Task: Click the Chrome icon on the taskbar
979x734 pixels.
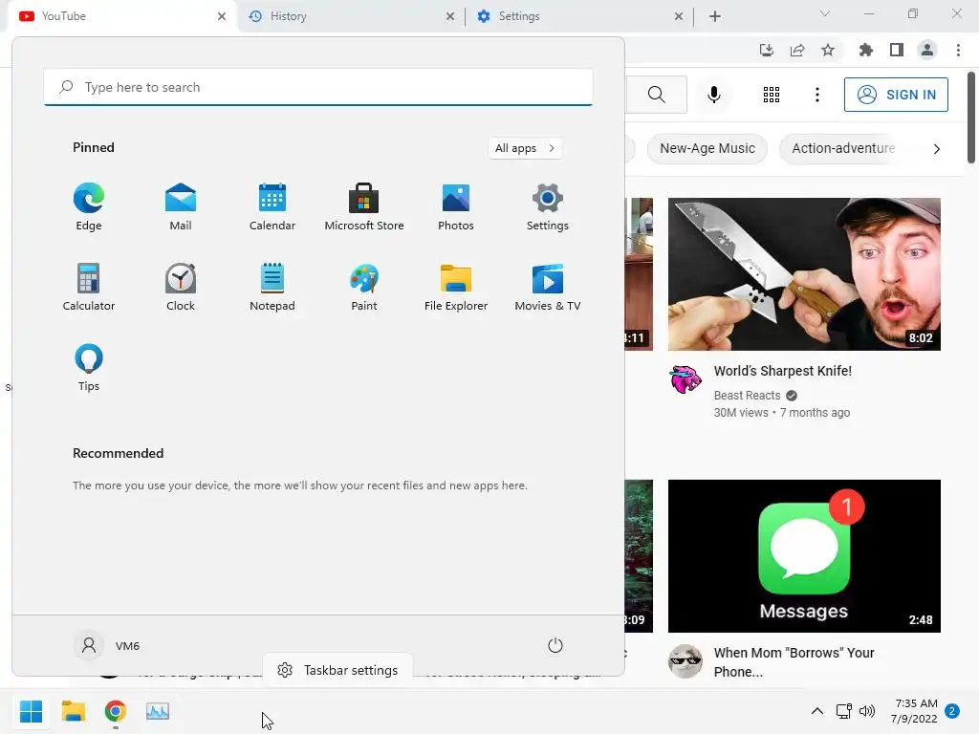Action: pos(116,711)
